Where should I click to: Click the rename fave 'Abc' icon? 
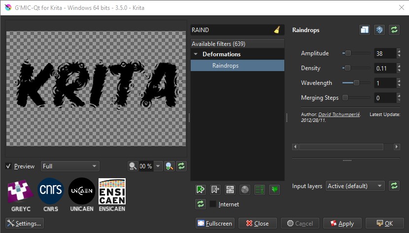230,189
